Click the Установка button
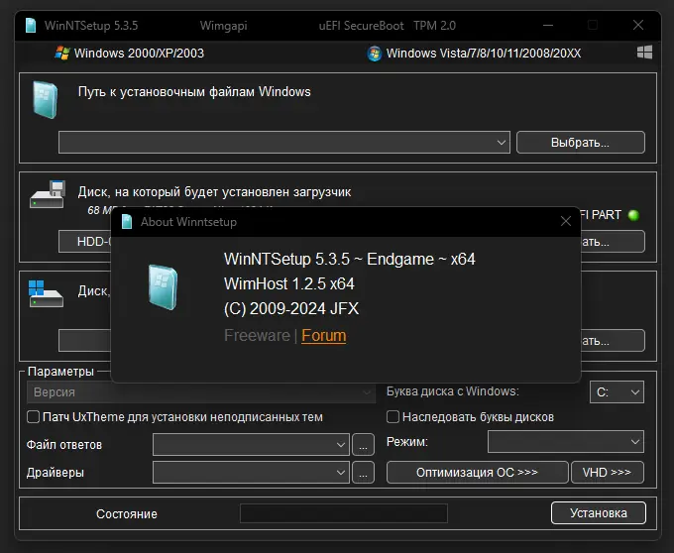The image size is (674, 553). coord(599,513)
